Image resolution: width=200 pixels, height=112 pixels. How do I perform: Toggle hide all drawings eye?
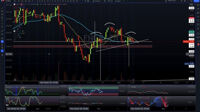2,48
